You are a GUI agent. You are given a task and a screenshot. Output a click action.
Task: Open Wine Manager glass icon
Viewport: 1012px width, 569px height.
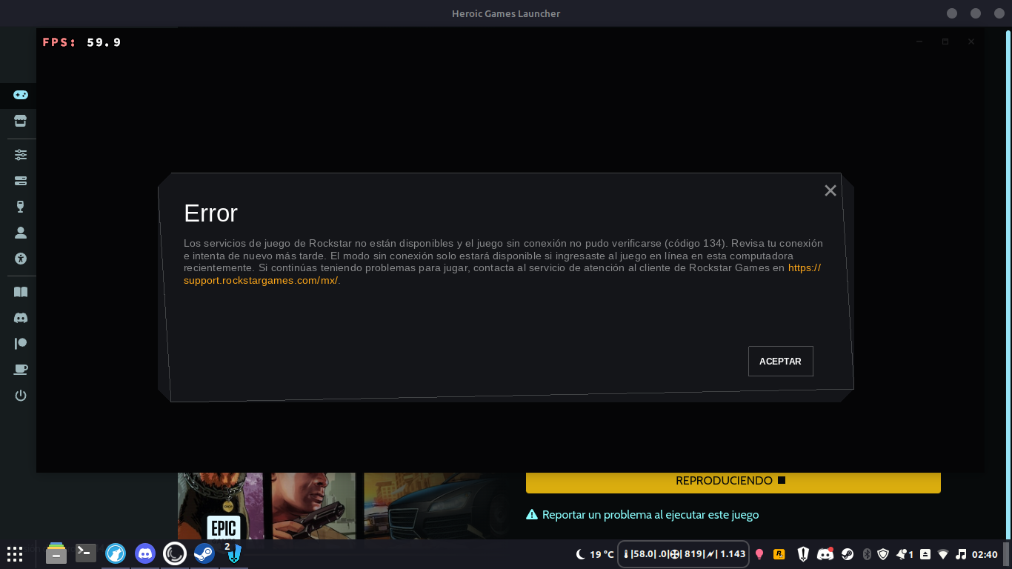click(x=21, y=207)
